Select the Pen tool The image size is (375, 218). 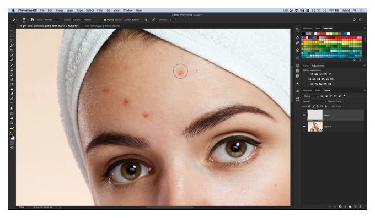pos(12,99)
